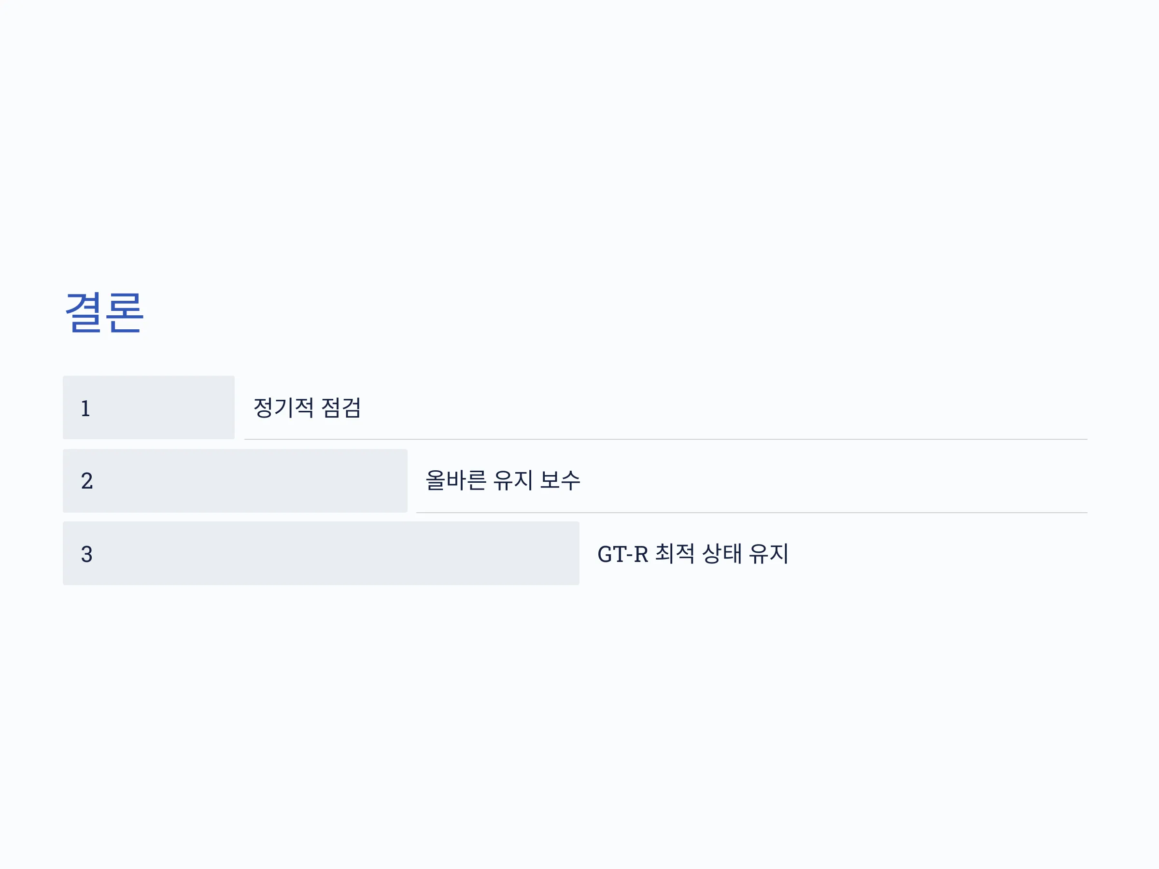
Task: Click the blue "결론" title heading
Action: pos(104,312)
